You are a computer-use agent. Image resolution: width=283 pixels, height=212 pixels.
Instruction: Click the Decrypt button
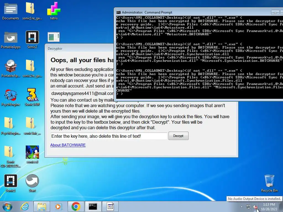tap(178, 136)
